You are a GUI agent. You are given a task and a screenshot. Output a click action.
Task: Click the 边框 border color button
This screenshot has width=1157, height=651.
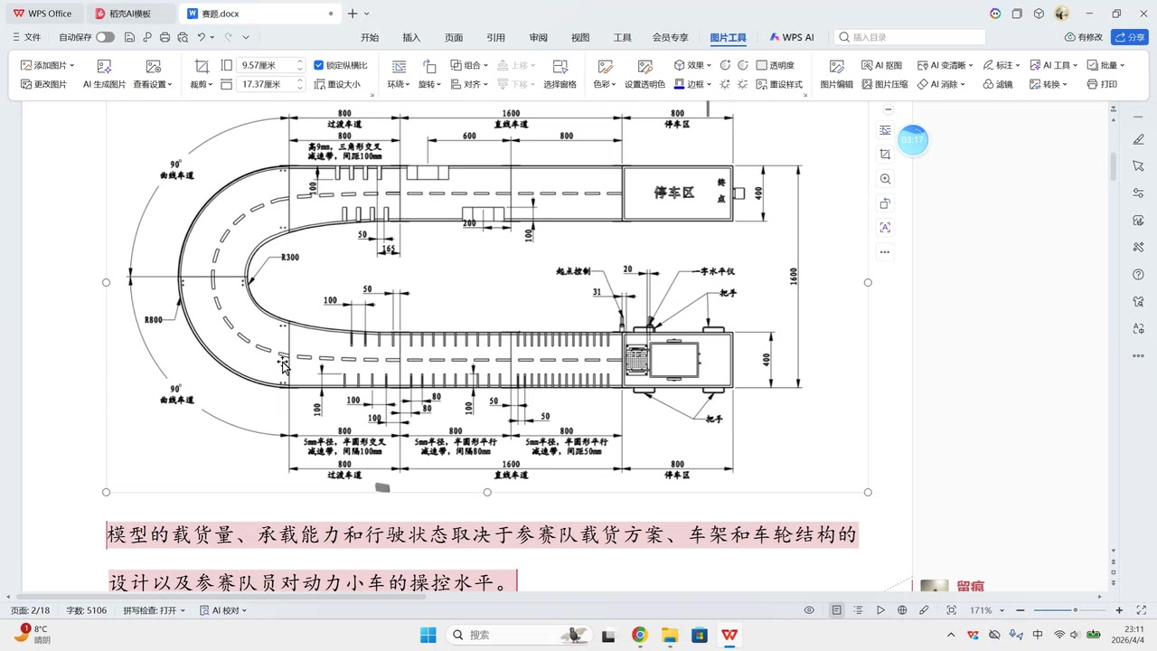(691, 84)
